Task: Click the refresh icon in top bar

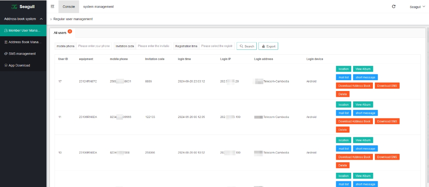Action: pos(394,7)
